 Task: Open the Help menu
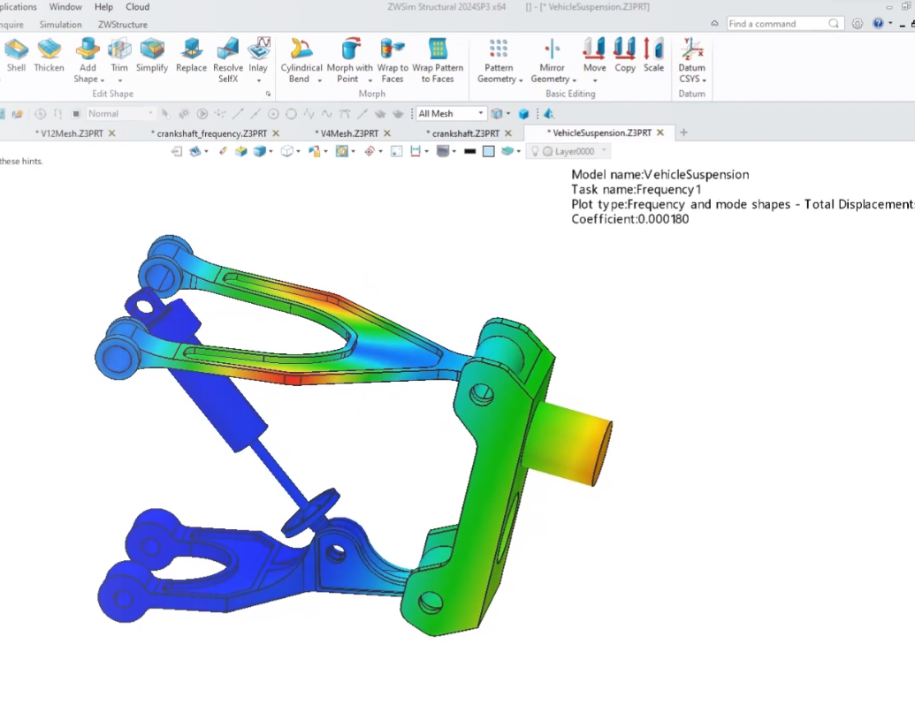[103, 7]
